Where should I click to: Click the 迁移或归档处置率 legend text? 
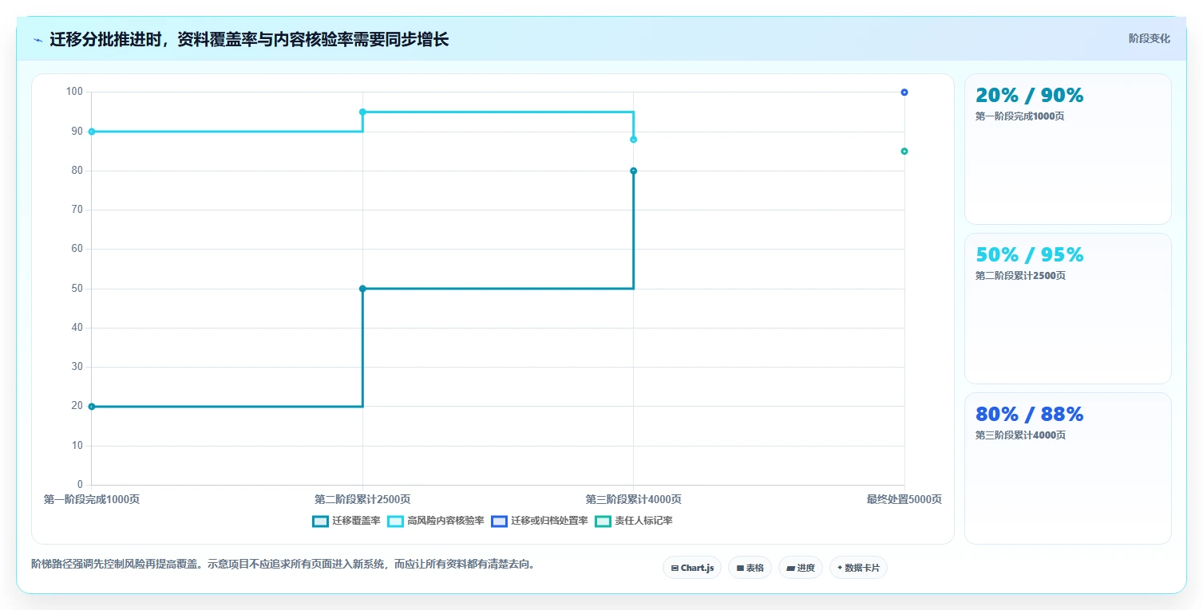point(549,521)
